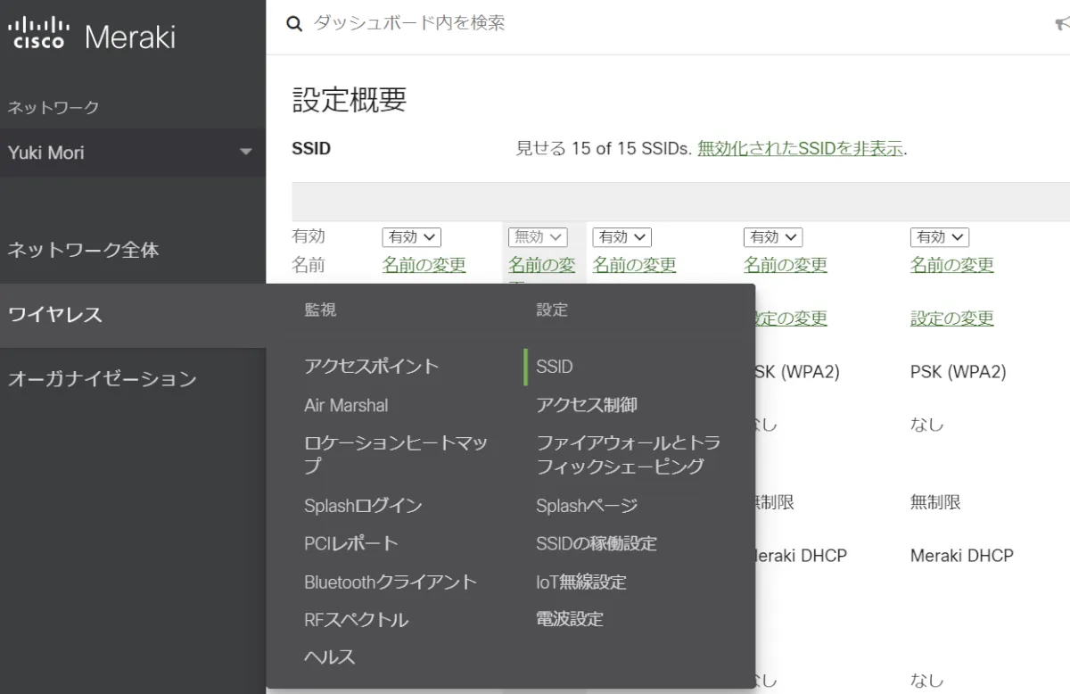Click the Cisco Meraki logo

point(92,35)
